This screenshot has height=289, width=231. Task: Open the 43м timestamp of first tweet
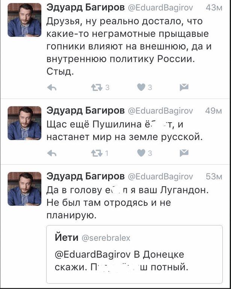pyautogui.click(x=214, y=8)
